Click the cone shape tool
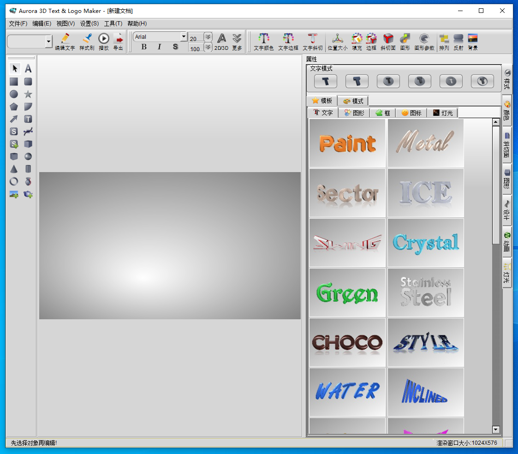Viewport: 518px width, 454px height. point(14,169)
